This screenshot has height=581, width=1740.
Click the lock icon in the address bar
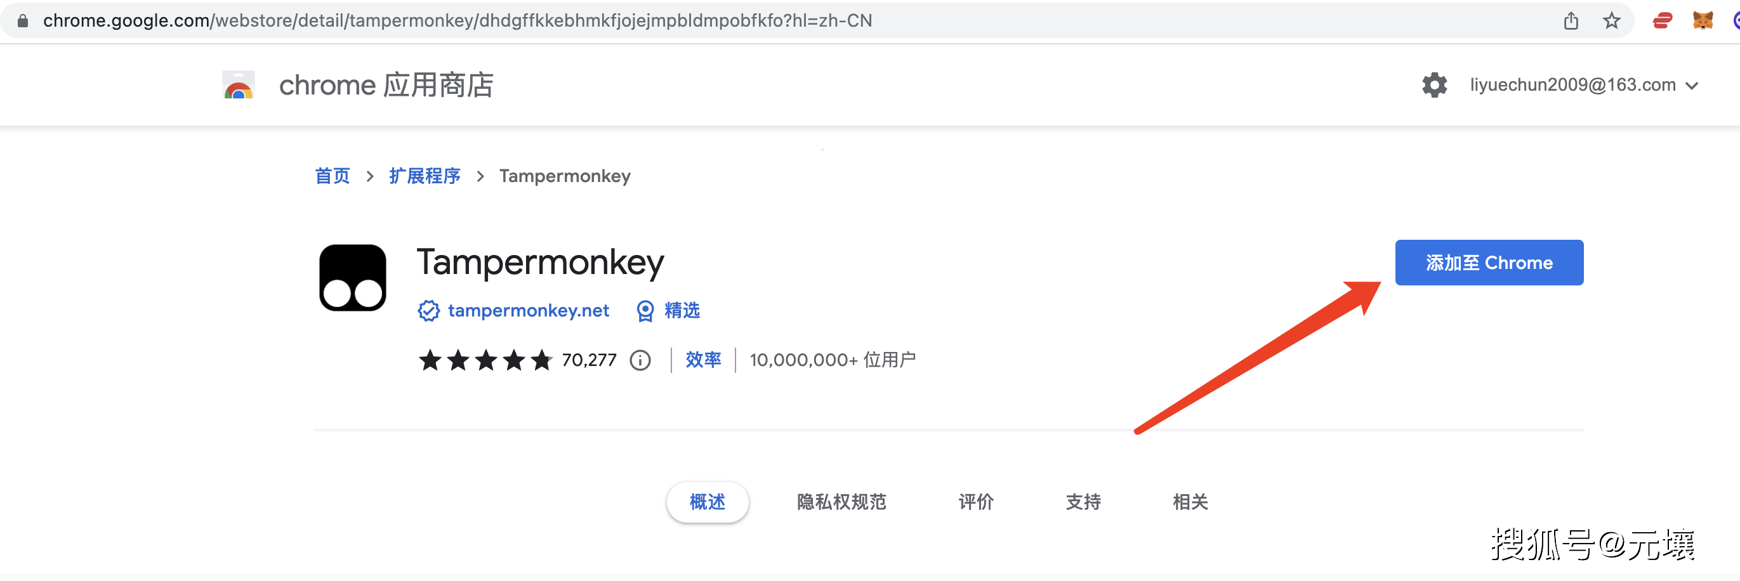click(x=22, y=20)
